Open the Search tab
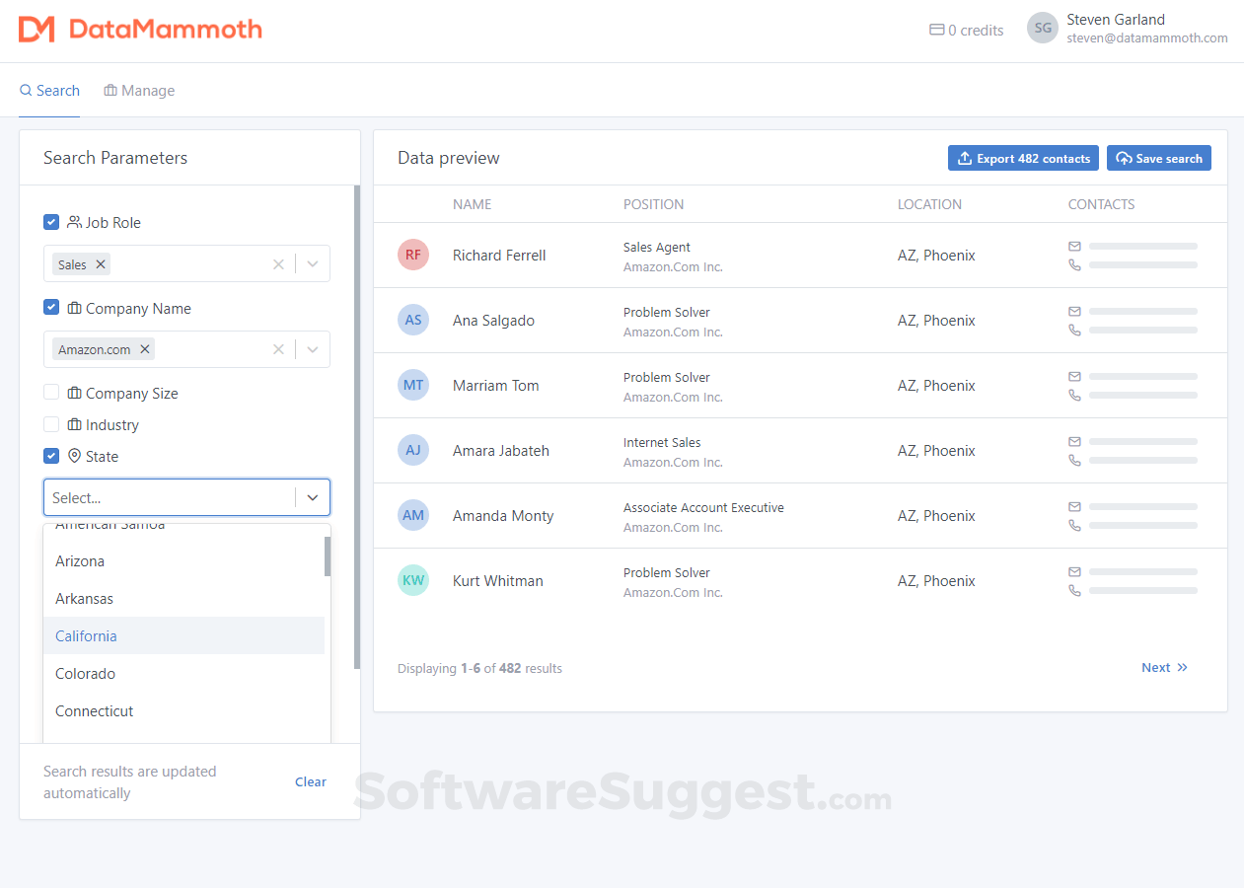This screenshot has height=888, width=1244. point(49,91)
